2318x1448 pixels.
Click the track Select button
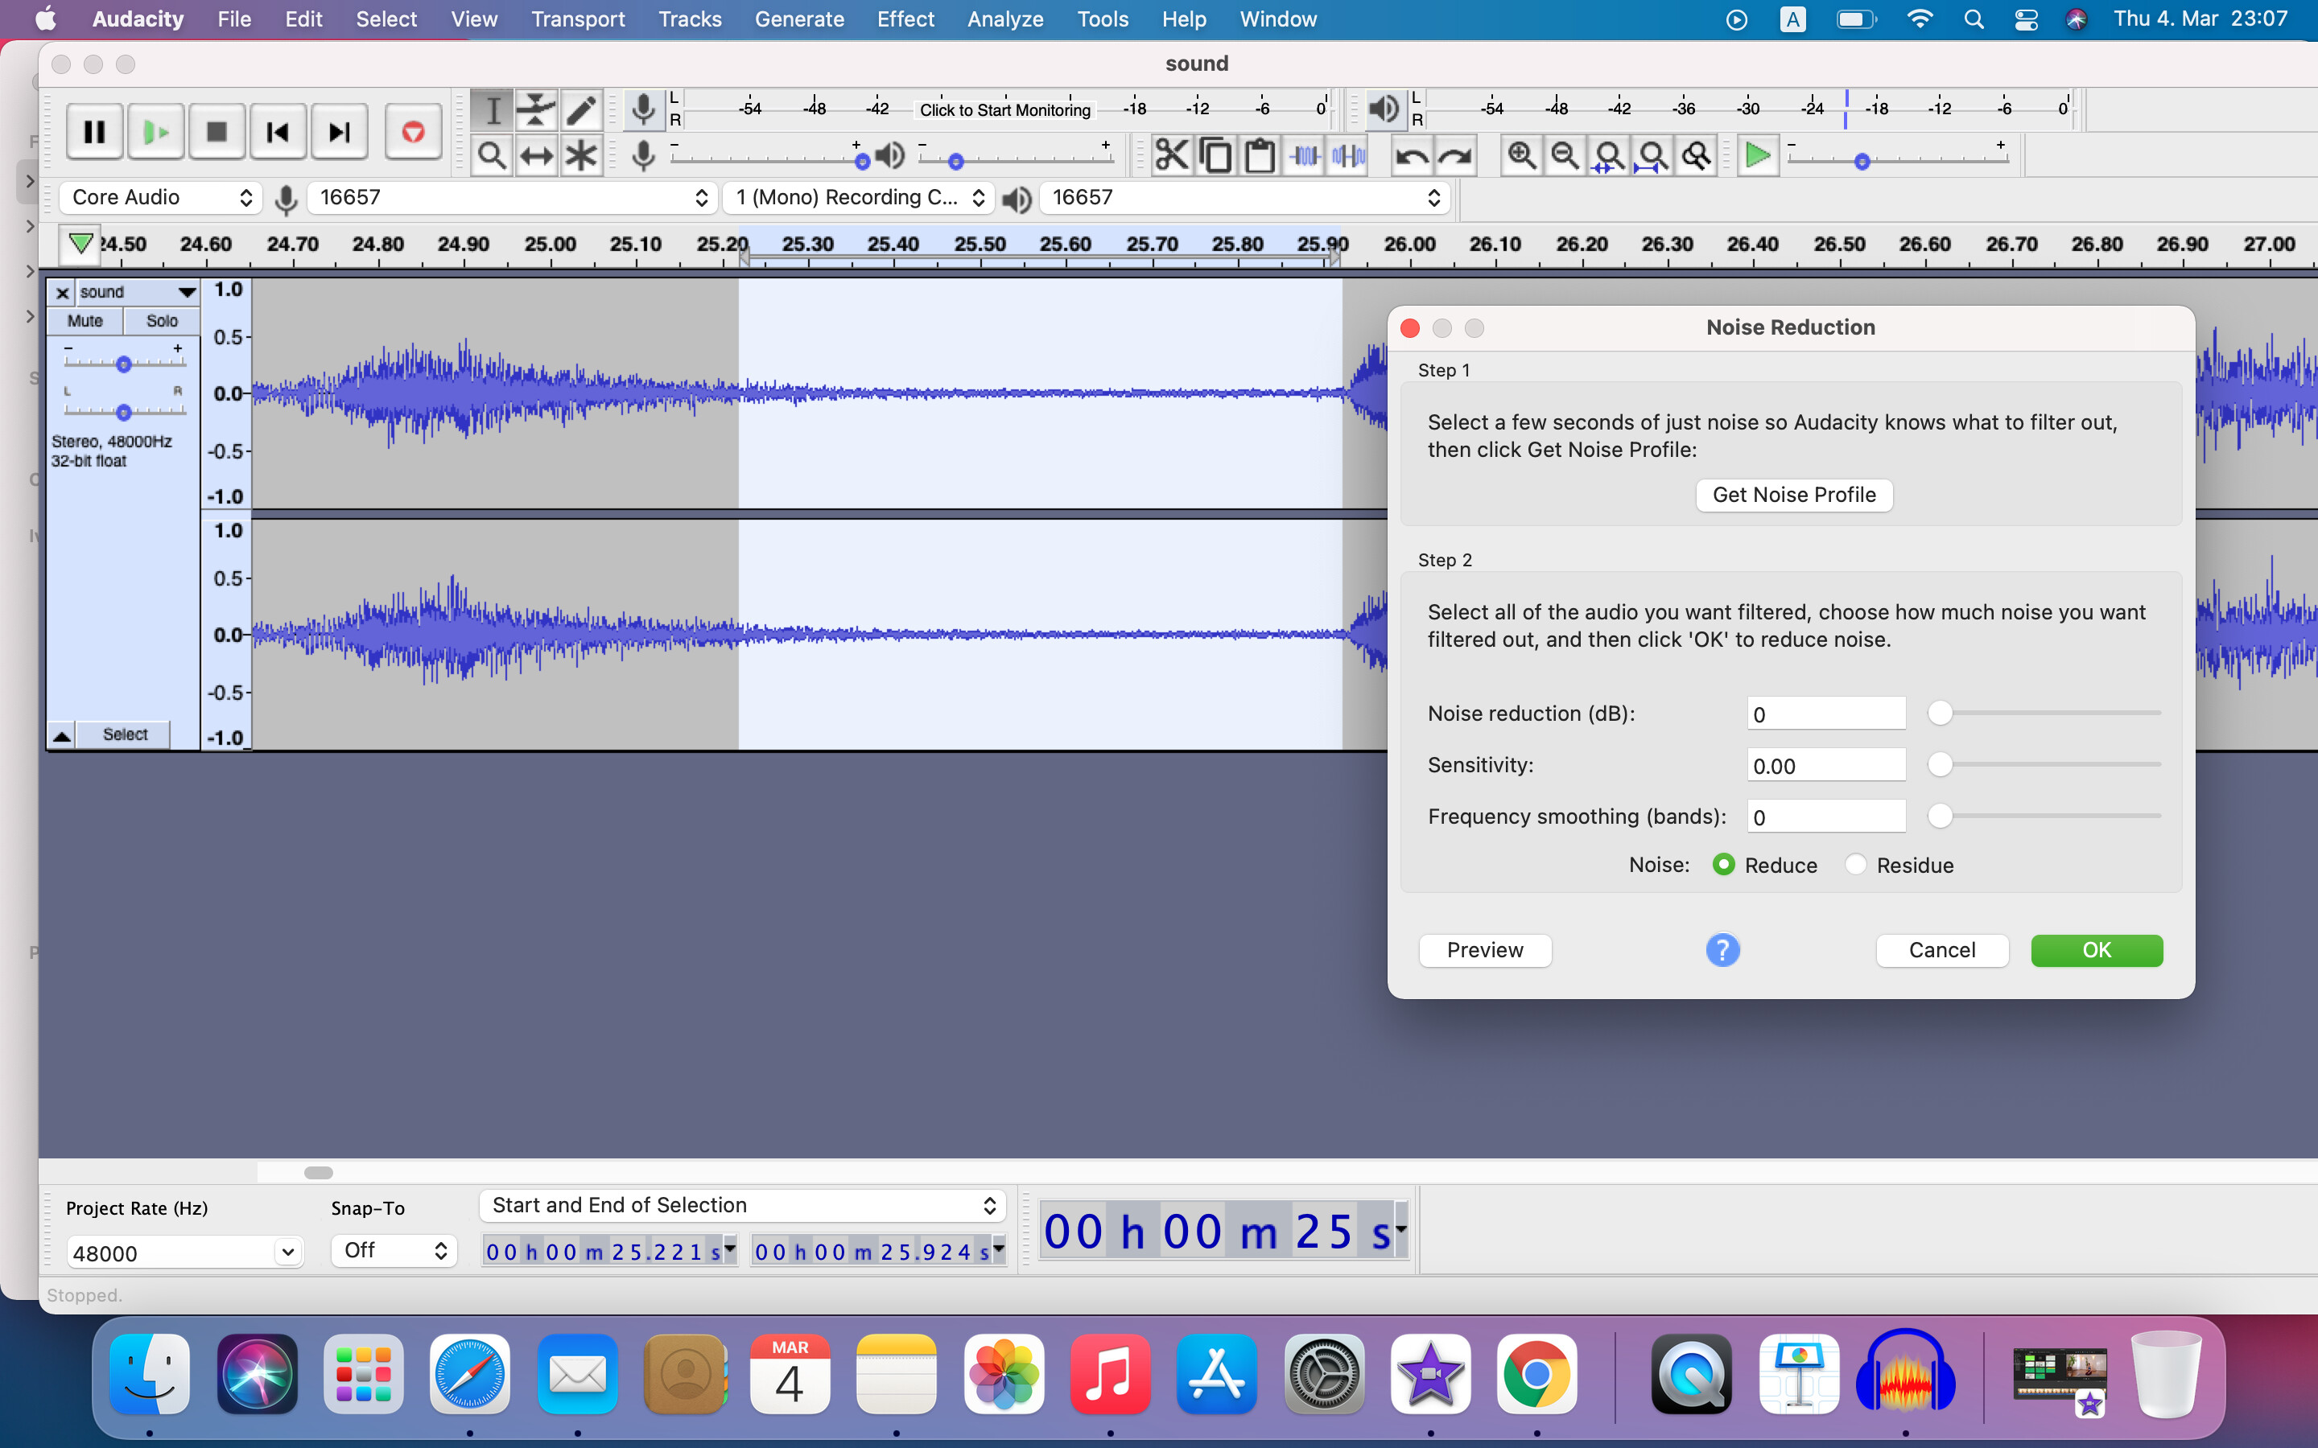pos(126,735)
